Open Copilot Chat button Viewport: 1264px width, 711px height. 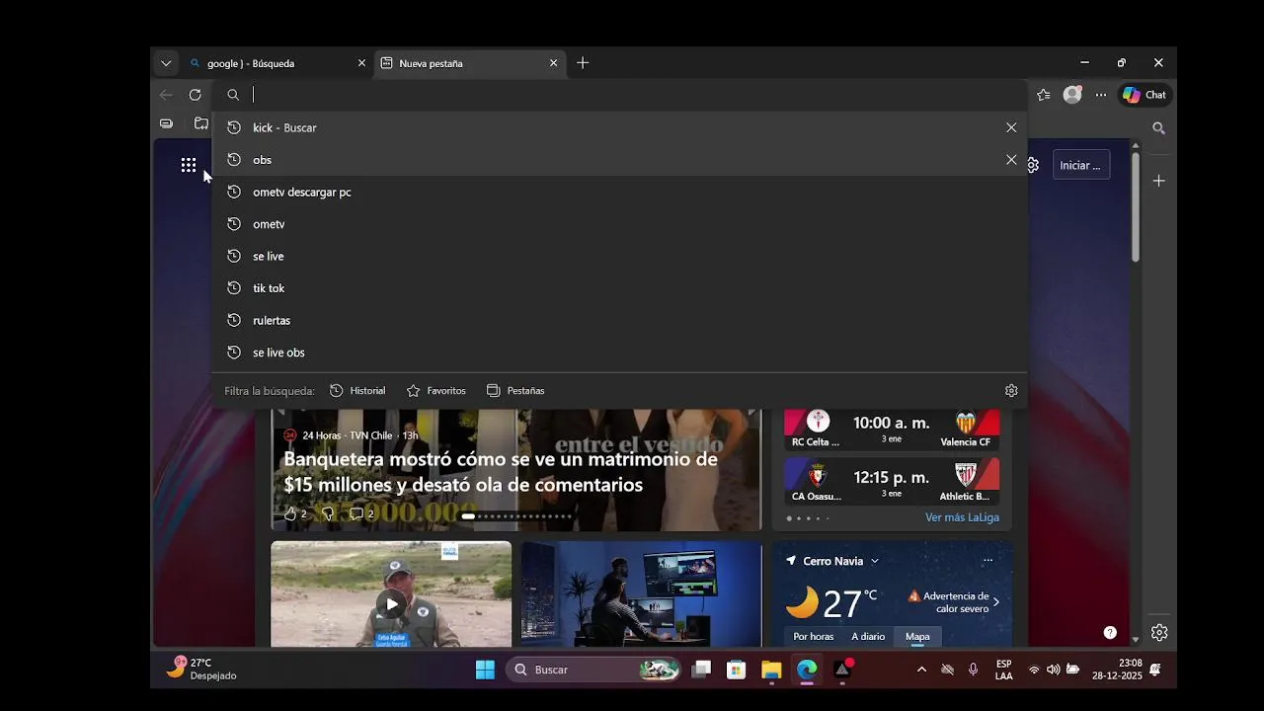(1145, 95)
